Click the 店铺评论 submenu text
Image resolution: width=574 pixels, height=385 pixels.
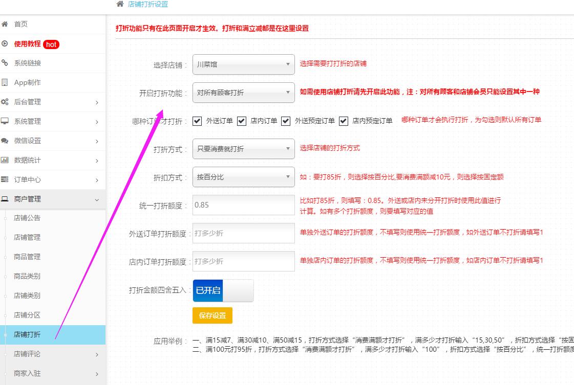pyautogui.click(x=27, y=354)
